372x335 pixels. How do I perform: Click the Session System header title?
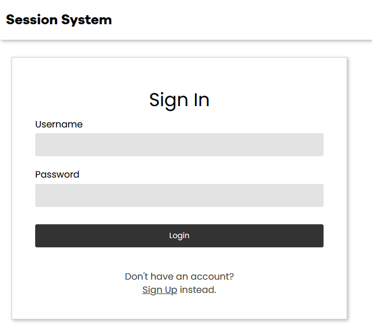59,20
